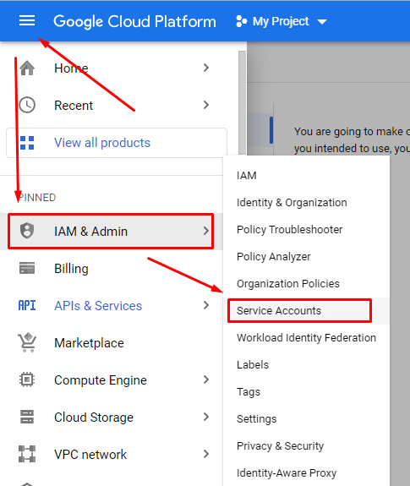This screenshot has width=410, height=486.
Task: Click the Cloud Storage label
Action: (x=94, y=418)
